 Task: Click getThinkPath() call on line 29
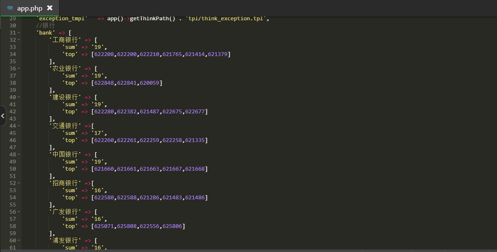[x=153, y=19]
